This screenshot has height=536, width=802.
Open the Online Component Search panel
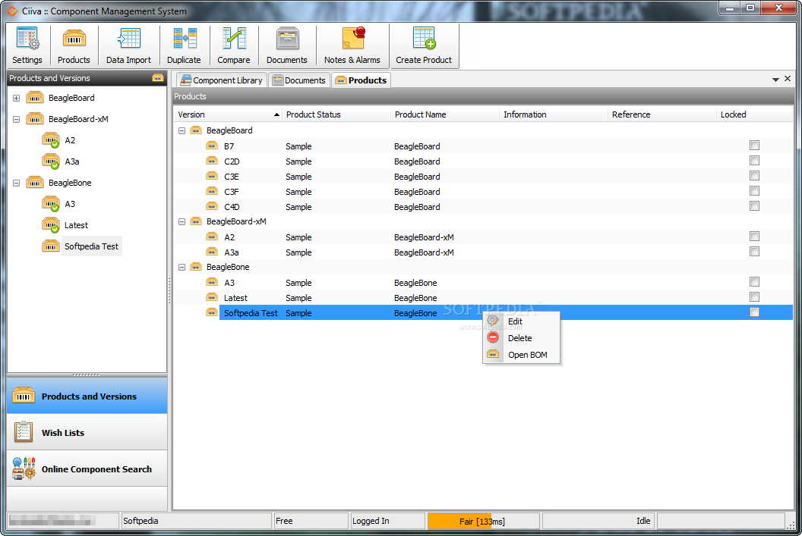pos(87,469)
